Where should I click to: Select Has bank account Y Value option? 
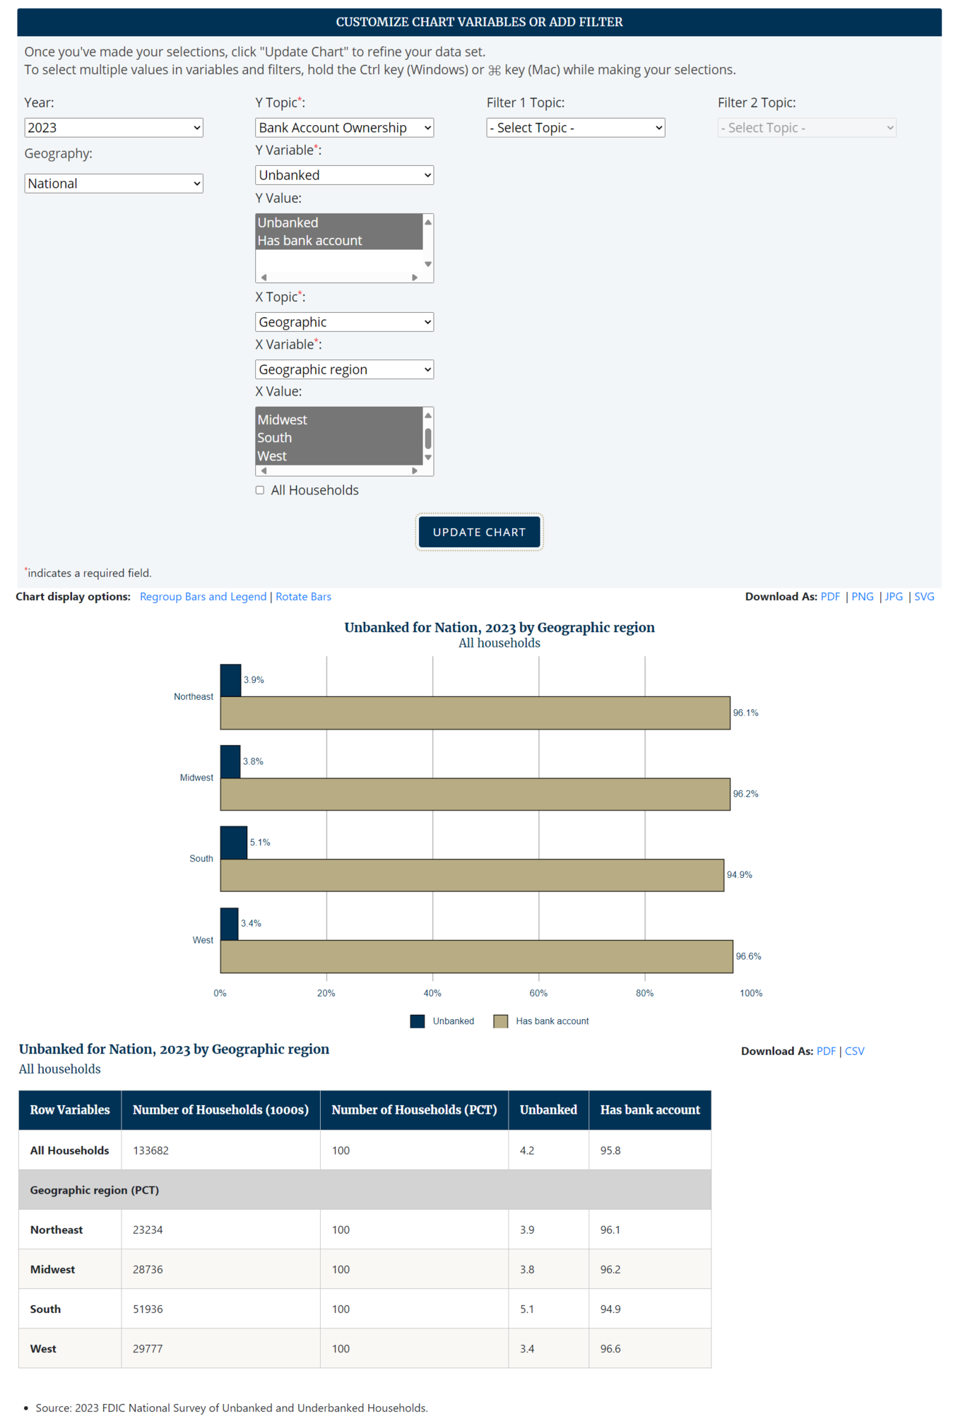click(x=309, y=241)
